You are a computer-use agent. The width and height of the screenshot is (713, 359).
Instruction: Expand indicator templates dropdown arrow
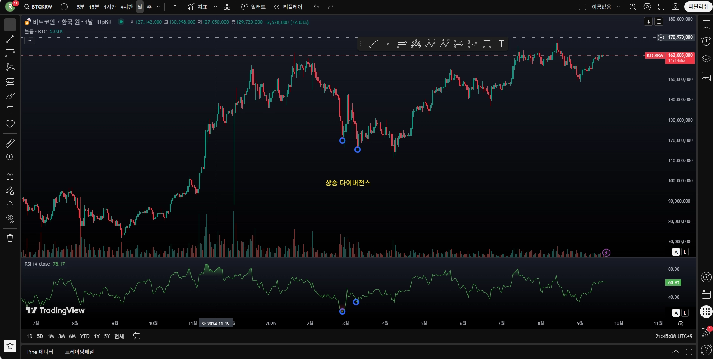216,7
